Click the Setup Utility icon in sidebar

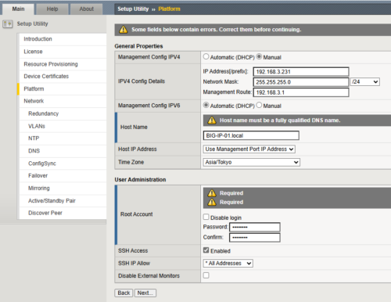[8, 24]
